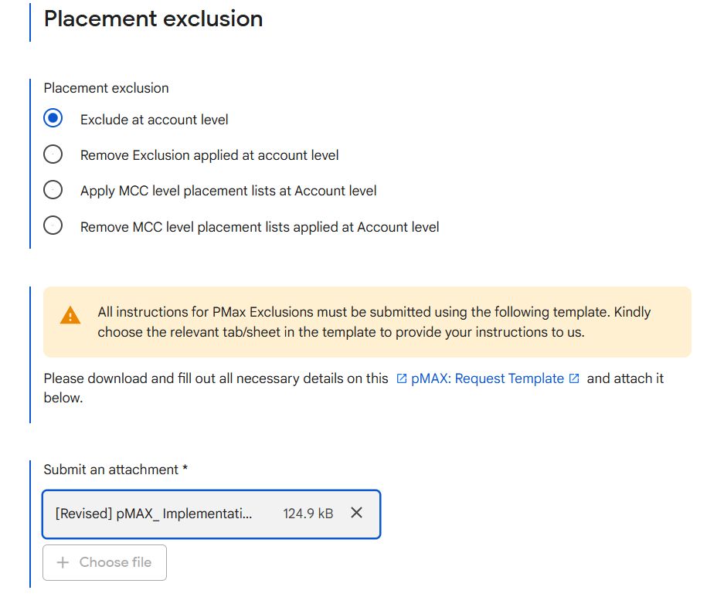Choose 'Remove Exclusion applied at account level' radio
This screenshot has width=724, height=597.
[x=53, y=154]
